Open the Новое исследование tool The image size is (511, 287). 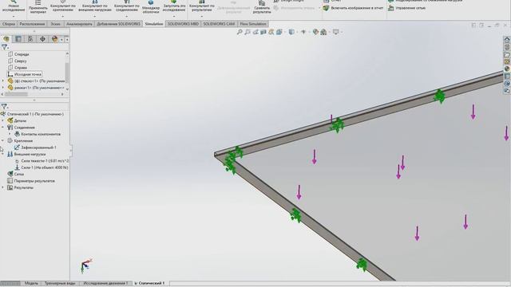pyautogui.click(x=14, y=6)
